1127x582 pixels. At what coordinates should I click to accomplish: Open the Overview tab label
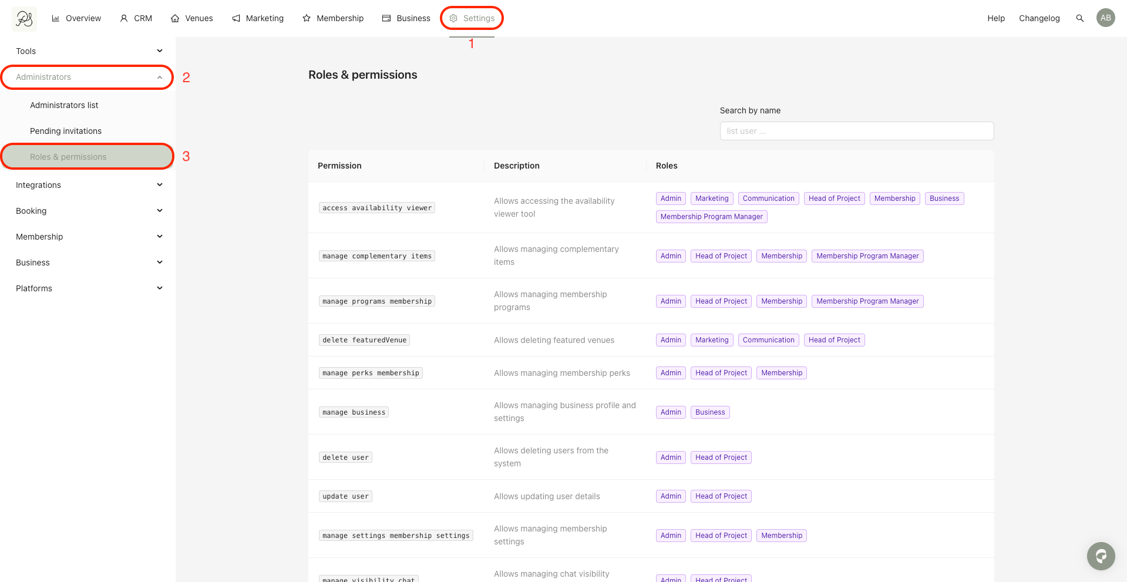pos(83,18)
